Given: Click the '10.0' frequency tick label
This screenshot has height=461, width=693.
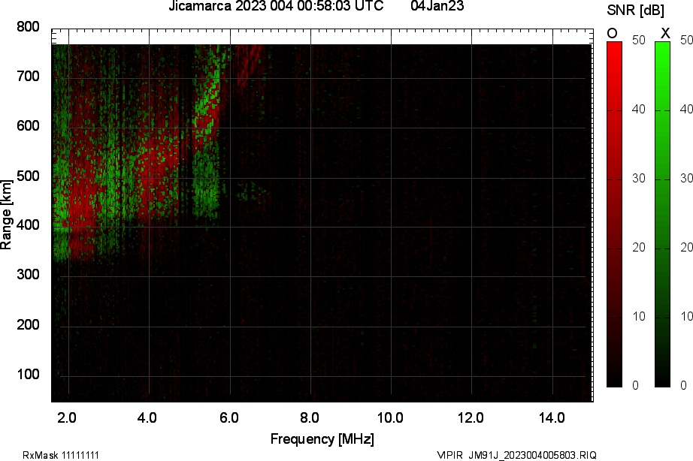Looking at the screenshot, I should [x=390, y=417].
